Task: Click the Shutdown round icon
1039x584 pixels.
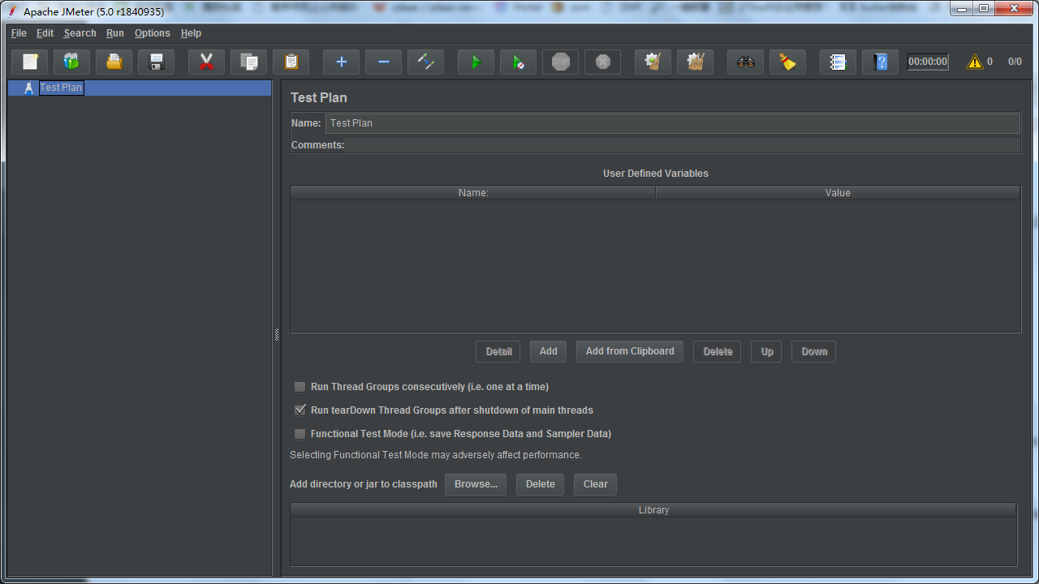Action: pos(603,62)
